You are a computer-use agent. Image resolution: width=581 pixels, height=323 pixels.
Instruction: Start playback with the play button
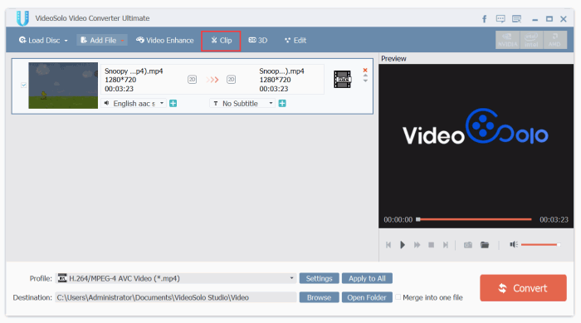tap(403, 245)
